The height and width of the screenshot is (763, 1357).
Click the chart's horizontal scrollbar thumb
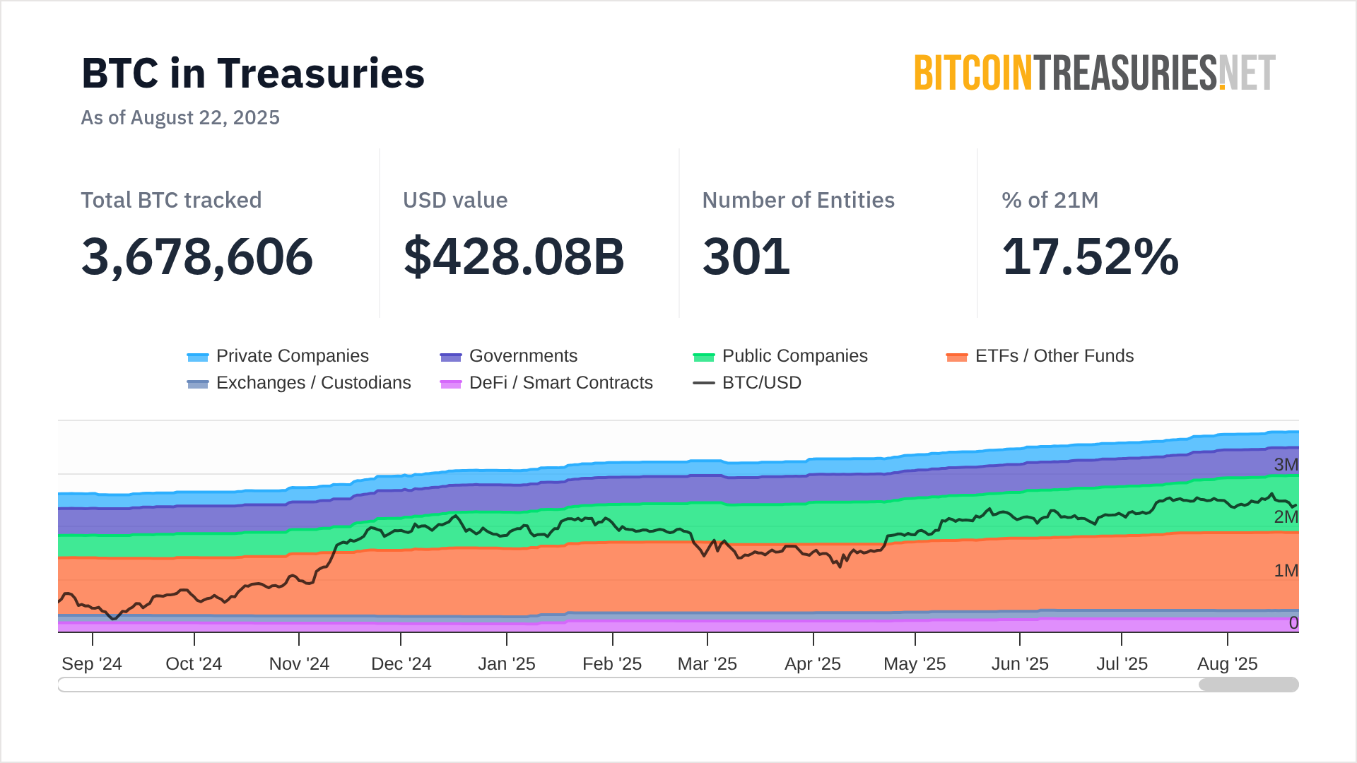(x=1248, y=685)
